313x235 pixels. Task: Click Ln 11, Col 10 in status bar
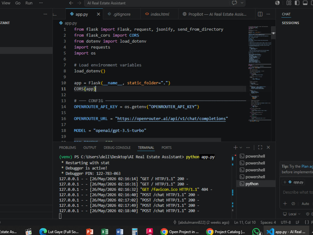click(245, 222)
